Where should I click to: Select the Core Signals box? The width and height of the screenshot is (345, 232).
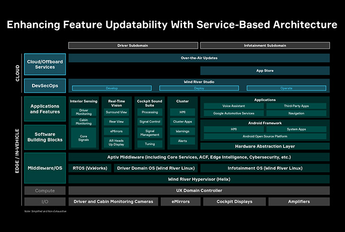coord(83,138)
